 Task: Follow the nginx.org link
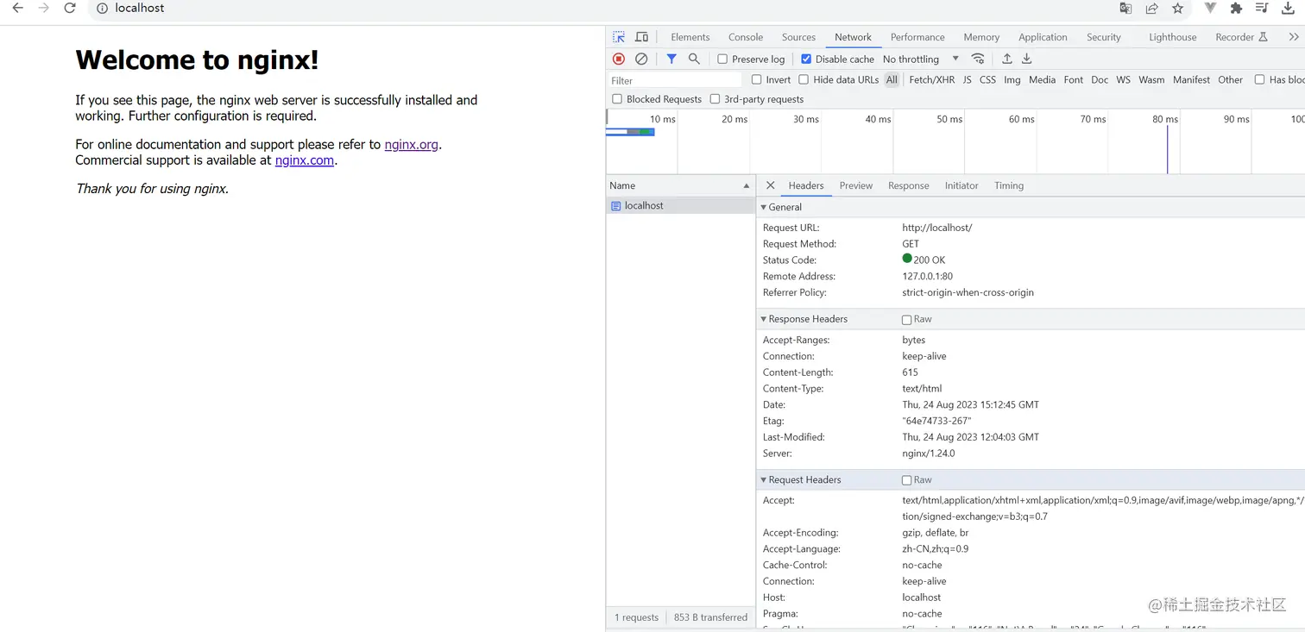tap(411, 145)
